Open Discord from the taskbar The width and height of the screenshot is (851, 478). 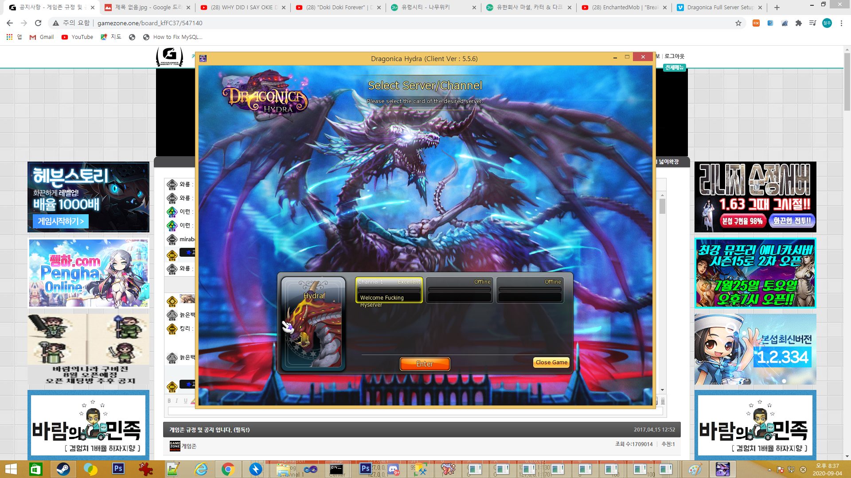(x=393, y=469)
